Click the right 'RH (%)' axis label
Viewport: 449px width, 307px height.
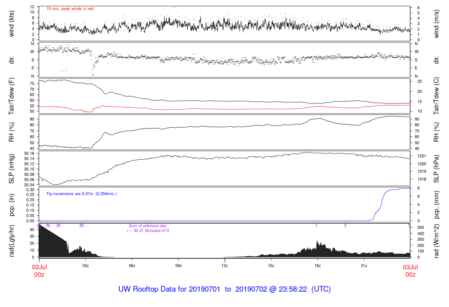[436, 132]
